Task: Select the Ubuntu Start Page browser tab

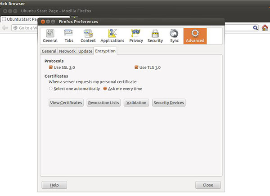Action: point(20,19)
